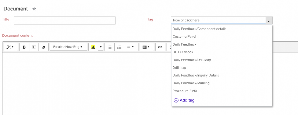The height and width of the screenshot is (115, 298).
Task: Insert an unordered bullet list
Action: tap(110, 47)
